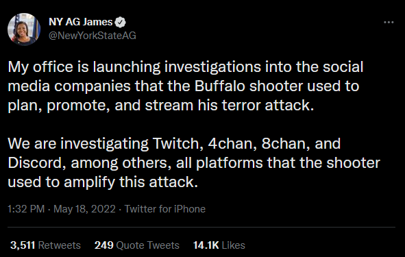Viewport: 405px width, 257px height.
Task: Click the word 4chan in the tweet
Action: [x=232, y=144]
